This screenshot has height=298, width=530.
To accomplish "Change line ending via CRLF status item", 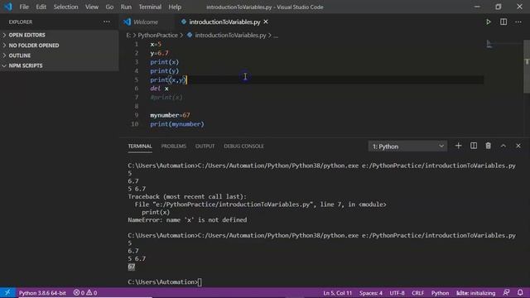I will click(417, 293).
